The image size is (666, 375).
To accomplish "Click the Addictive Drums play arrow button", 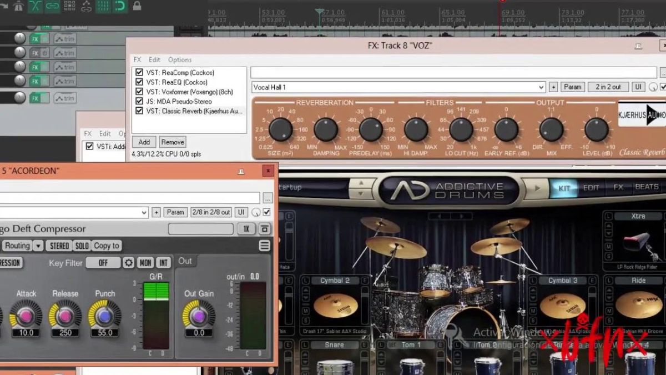I will pyautogui.click(x=537, y=188).
